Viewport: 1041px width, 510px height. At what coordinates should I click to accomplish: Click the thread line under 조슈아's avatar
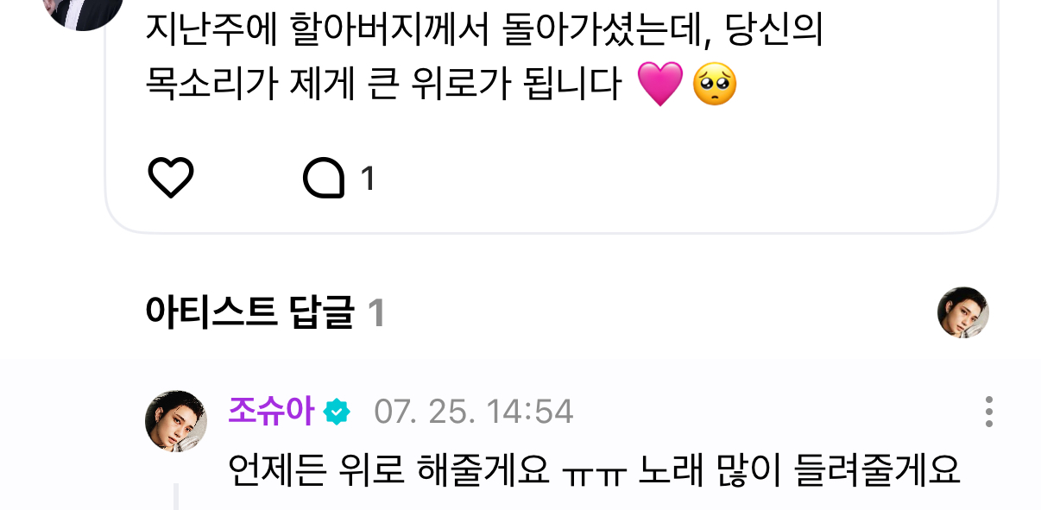click(x=175, y=496)
